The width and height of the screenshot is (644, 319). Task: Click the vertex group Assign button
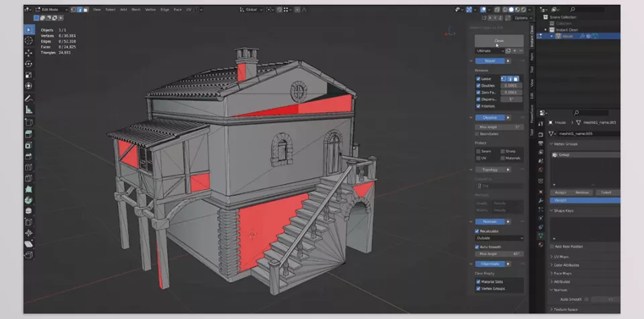560,192
